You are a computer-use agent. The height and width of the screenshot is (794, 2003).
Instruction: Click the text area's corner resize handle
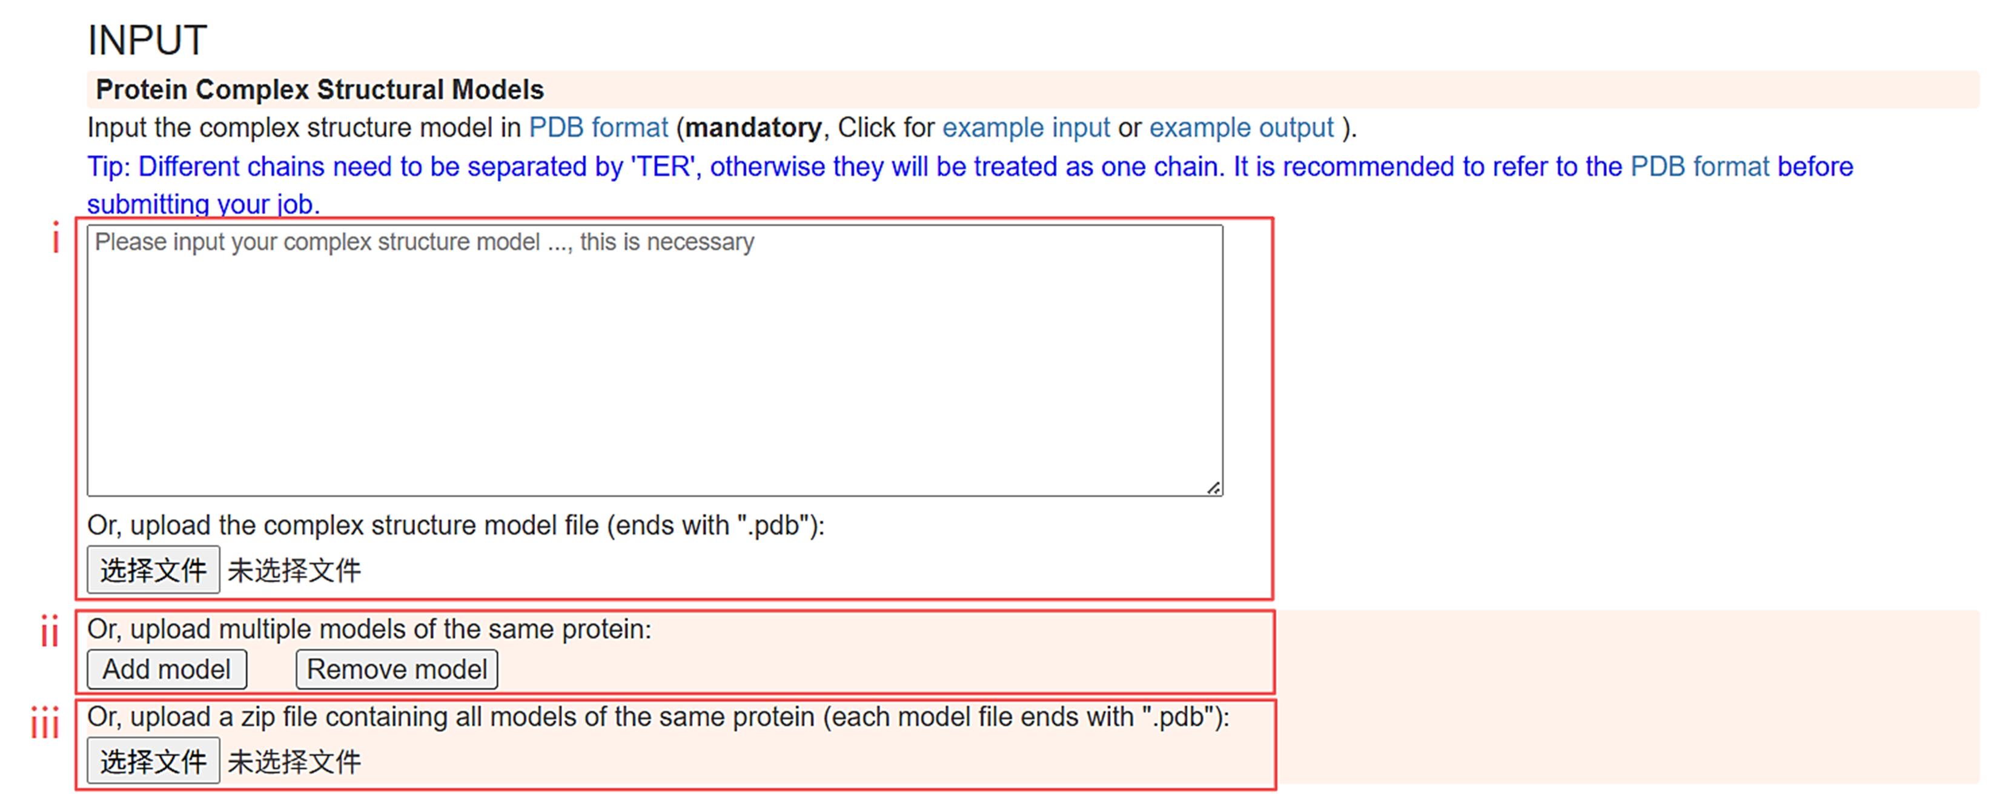[x=1214, y=488]
